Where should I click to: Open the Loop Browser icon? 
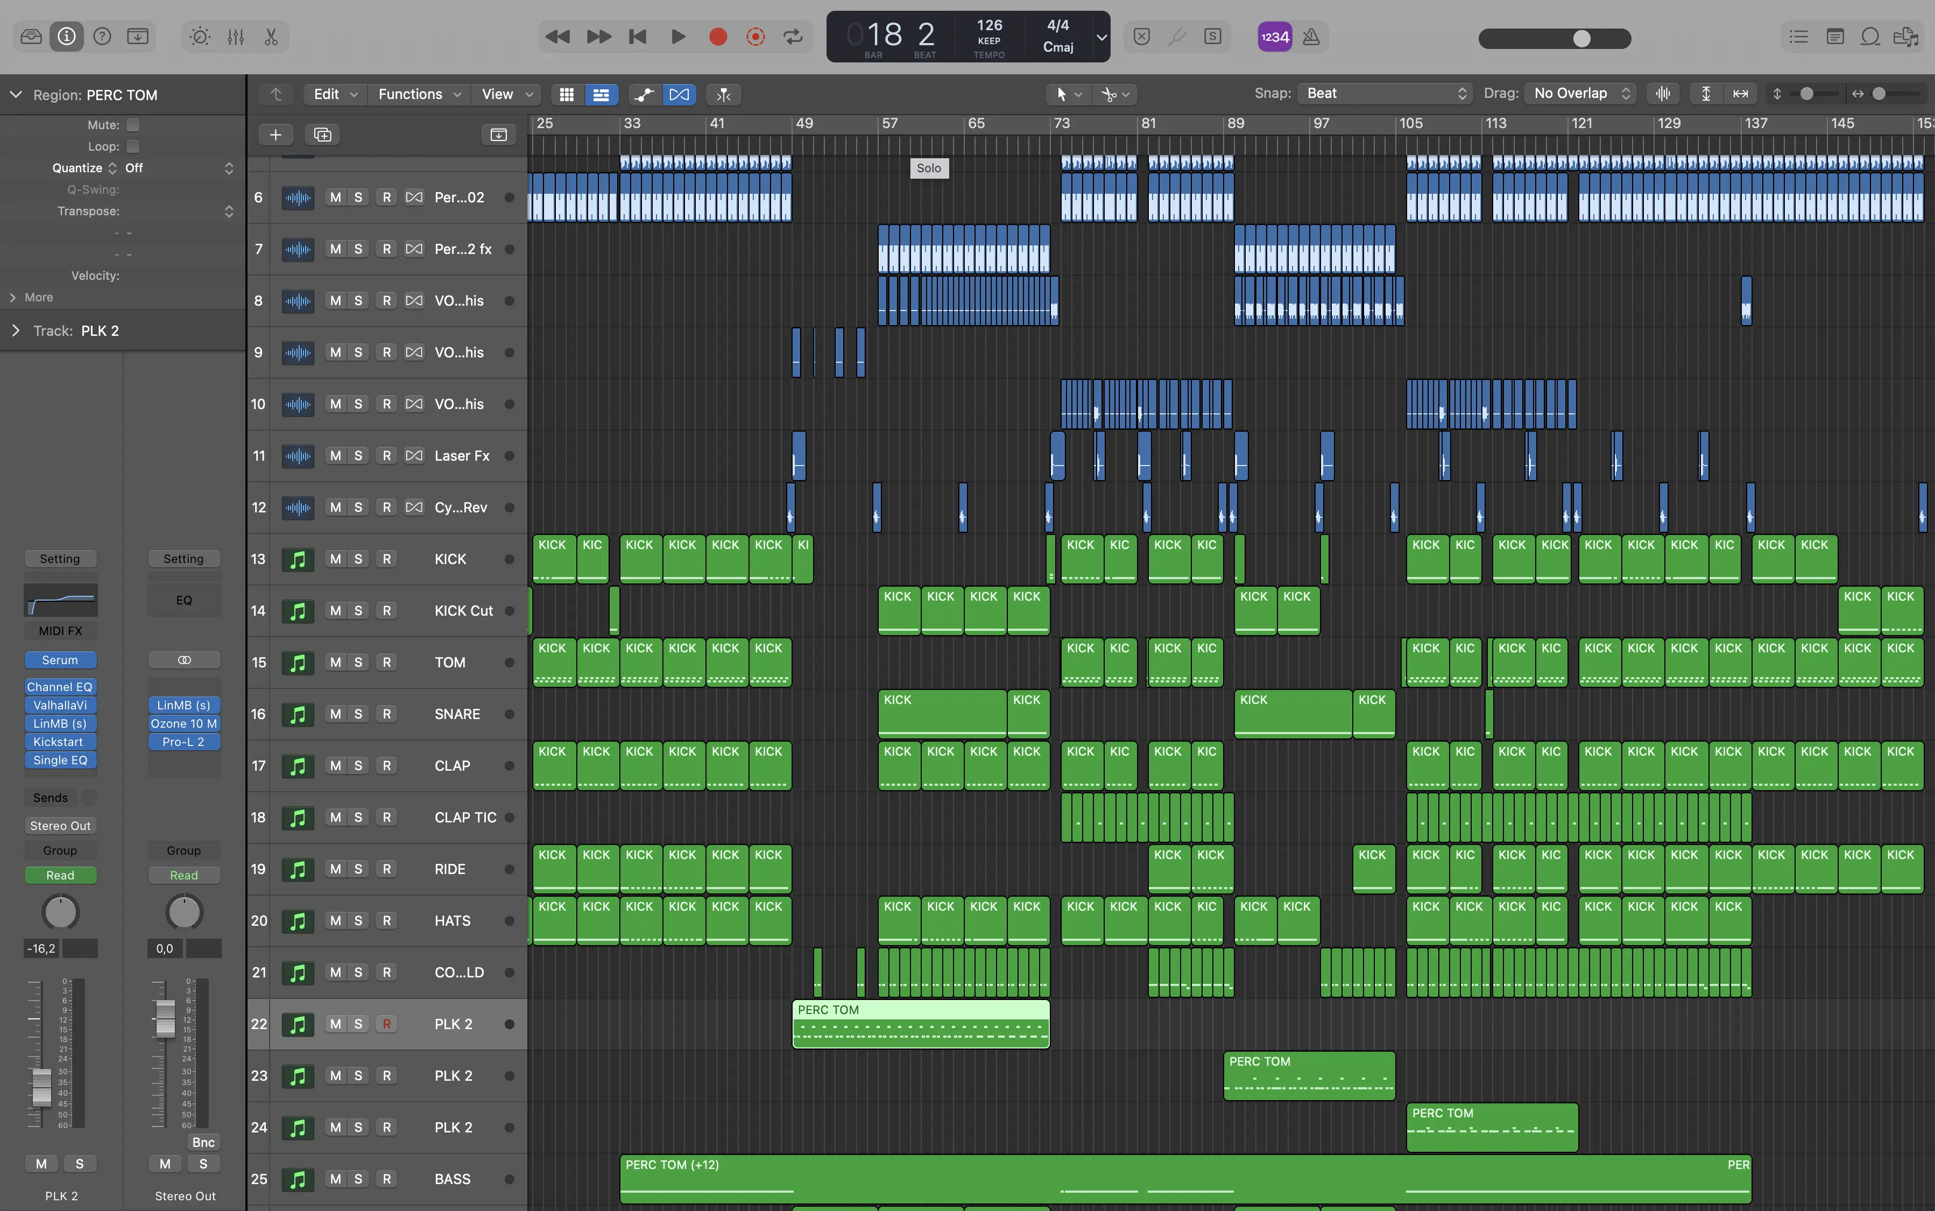click(1870, 36)
